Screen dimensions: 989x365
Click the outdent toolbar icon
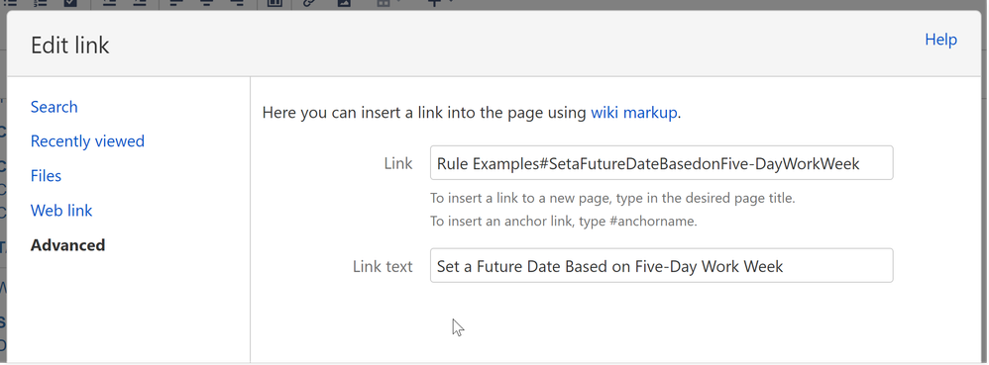click(110, 3)
